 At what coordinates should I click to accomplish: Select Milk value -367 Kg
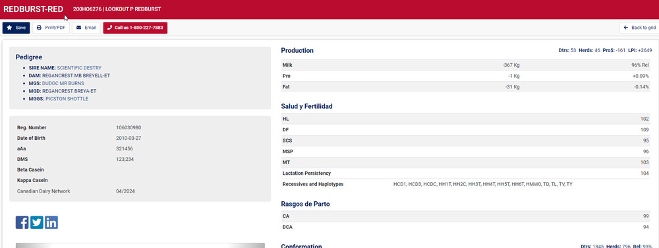(x=511, y=65)
